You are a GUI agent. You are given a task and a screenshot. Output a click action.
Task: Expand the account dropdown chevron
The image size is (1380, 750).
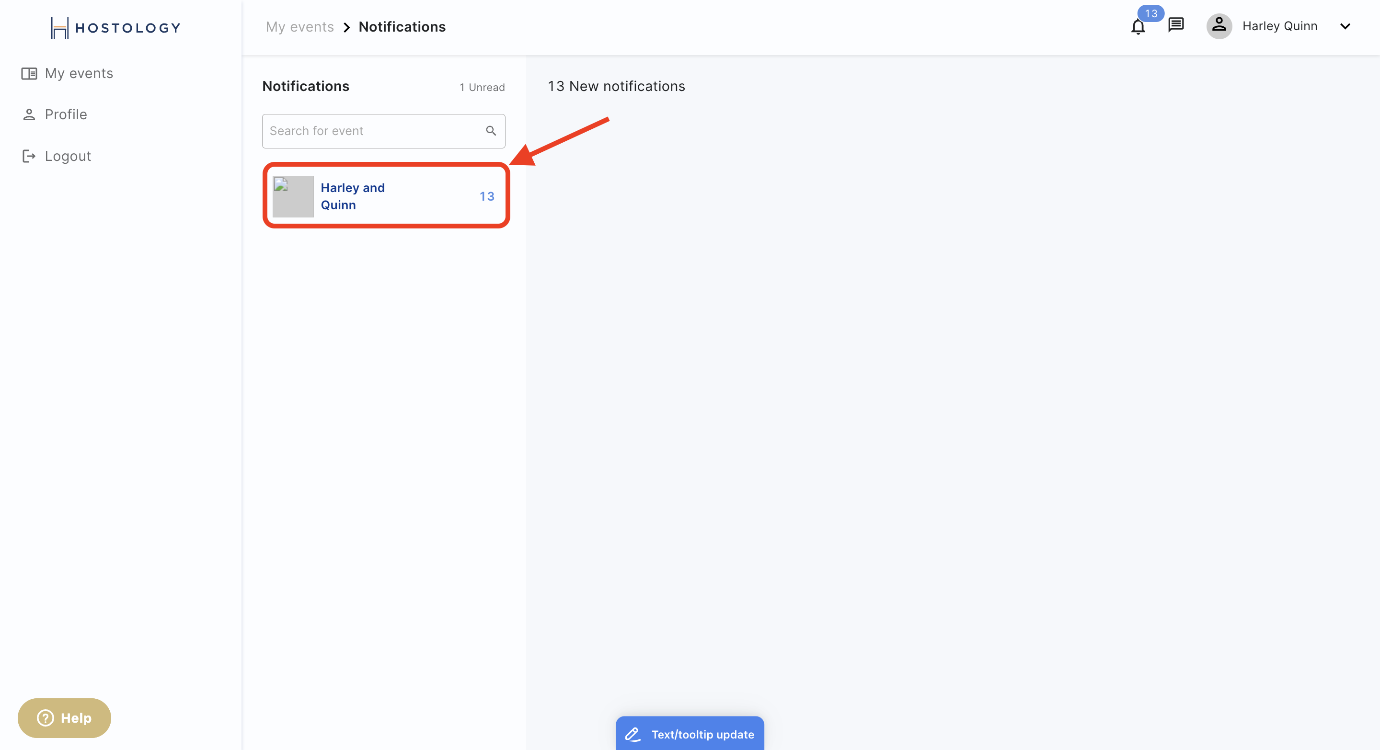pyautogui.click(x=1345, y=26)
